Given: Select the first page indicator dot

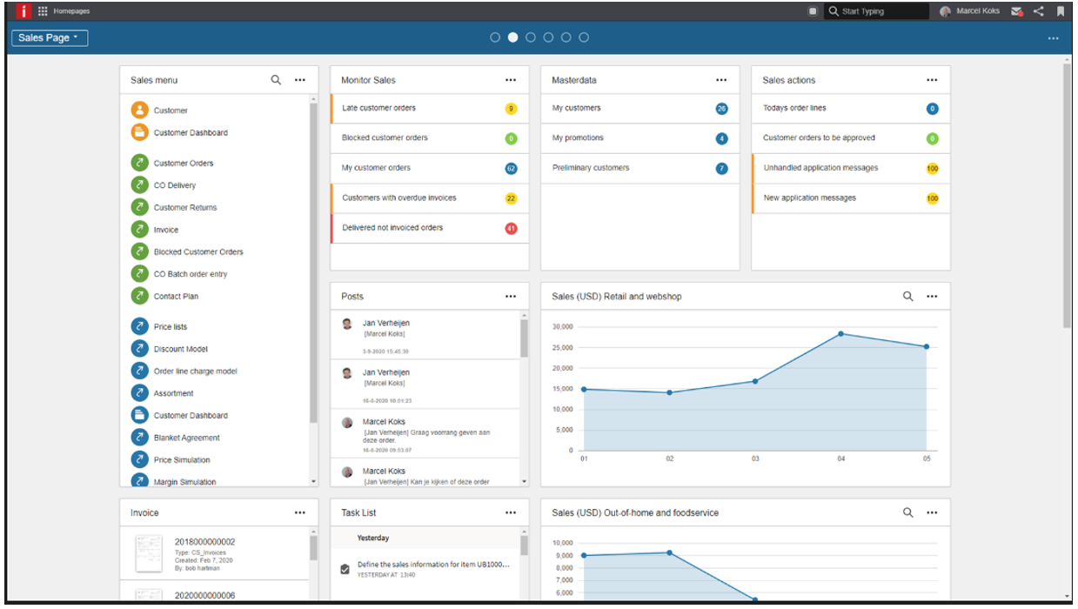Looking at the screenshot, I should pyautogui.click(x=495, y=37).
